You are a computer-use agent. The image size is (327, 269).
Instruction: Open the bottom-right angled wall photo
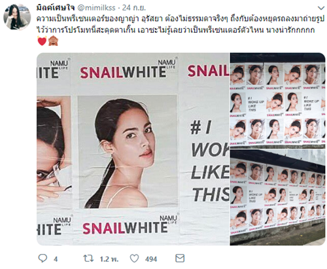[277, 198]
